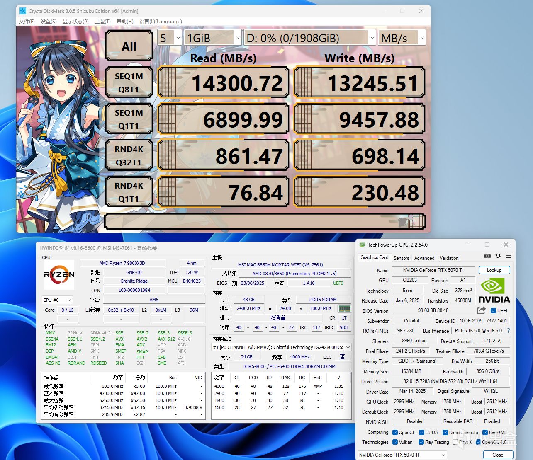Open the test size dropdown showing 1GiB
533x460 pixels.
(213, 38)
